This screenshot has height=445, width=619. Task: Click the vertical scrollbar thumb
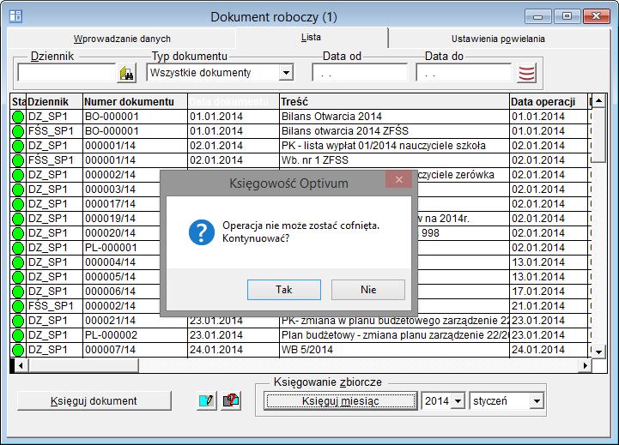click(599, 135)
